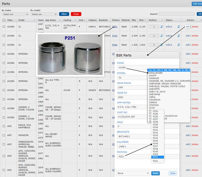Image resolution: width=202 pixels, height=177 pixels.
Task: Refresh position for ACURA CL row 1
Action: coord(162,27)
